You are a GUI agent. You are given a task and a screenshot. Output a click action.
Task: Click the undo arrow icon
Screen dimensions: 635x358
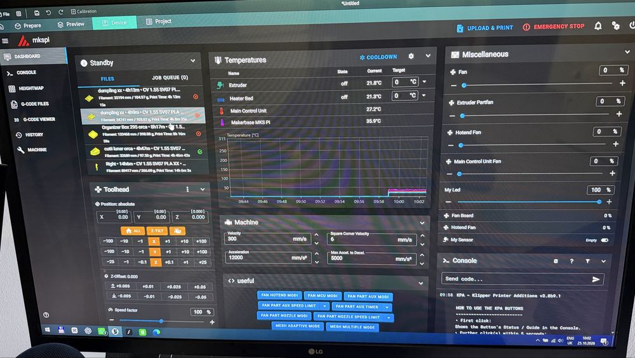(x=48, y=13)
